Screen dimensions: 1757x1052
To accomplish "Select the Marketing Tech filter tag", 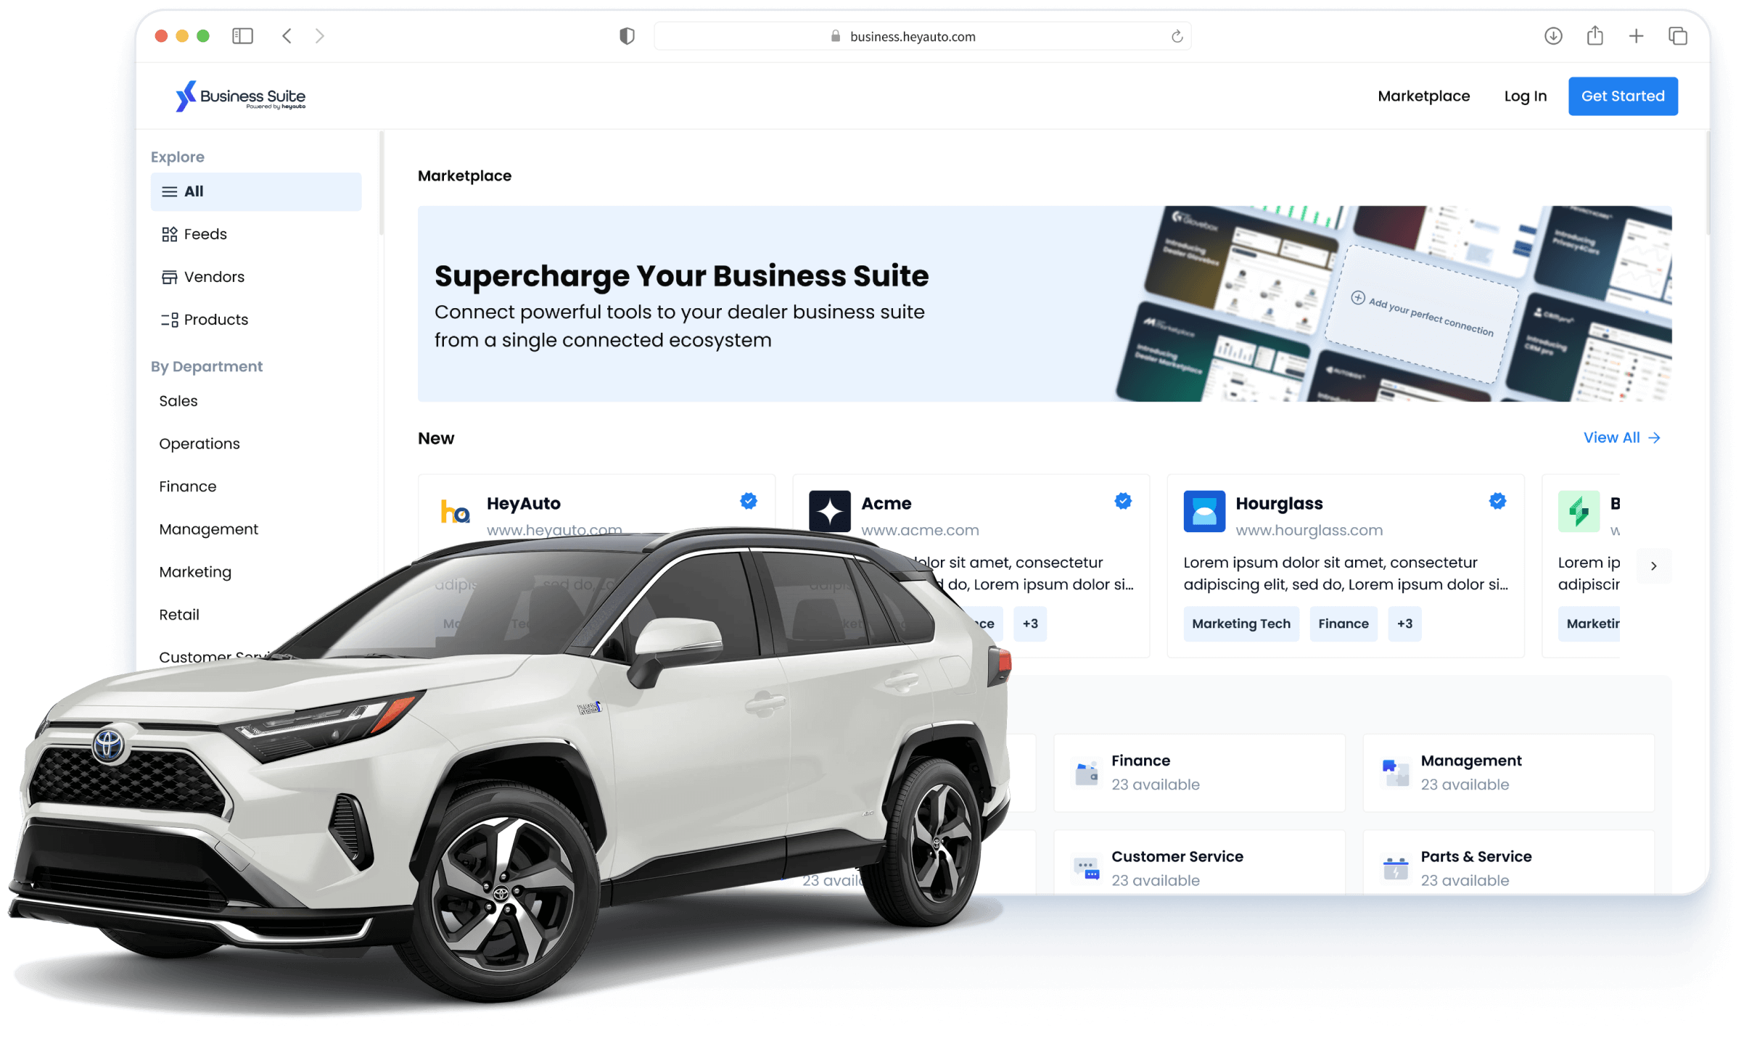I will tap(1240, 624).
